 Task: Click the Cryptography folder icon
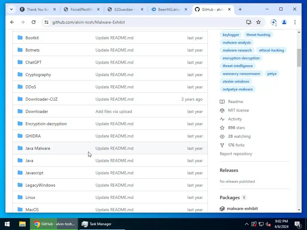tap(20, 75)
